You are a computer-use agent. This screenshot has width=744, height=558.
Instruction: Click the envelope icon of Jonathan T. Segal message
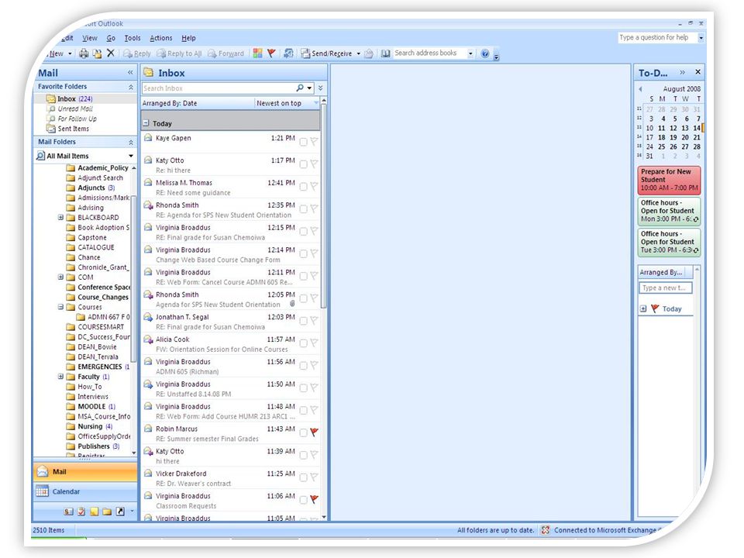click(148, 317)
